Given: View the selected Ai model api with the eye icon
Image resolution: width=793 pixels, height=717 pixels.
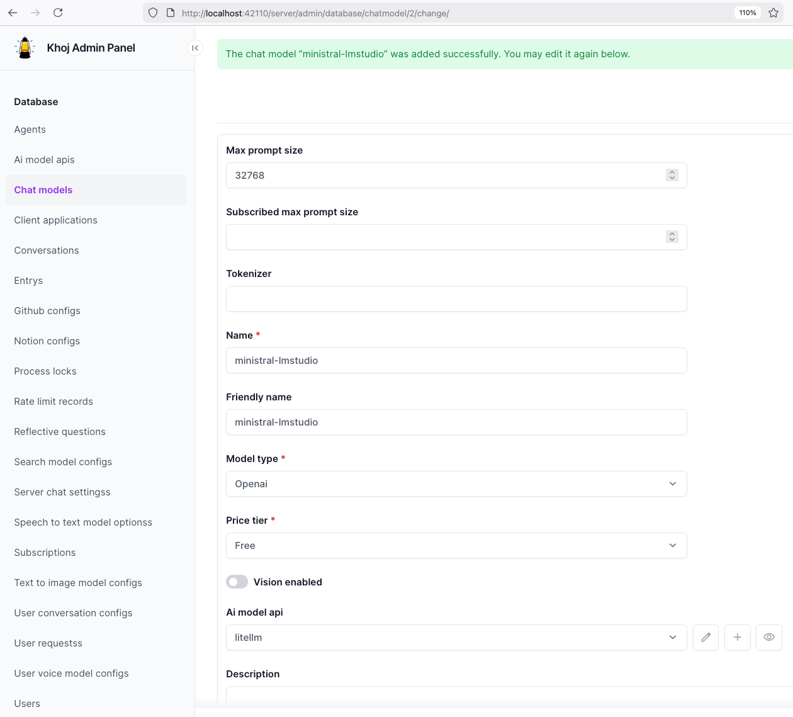Looking at the screenshot, I should point(769,637).
